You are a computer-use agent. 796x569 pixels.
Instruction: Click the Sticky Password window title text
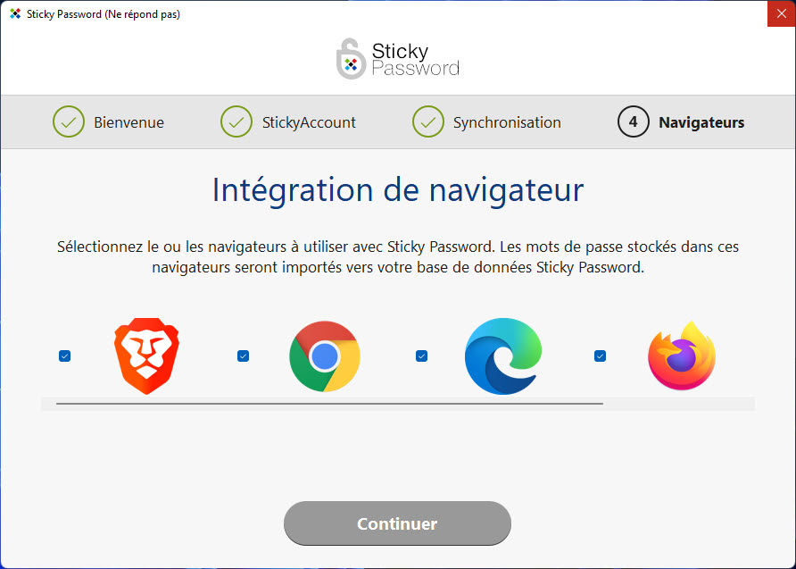tap(103, 14)
